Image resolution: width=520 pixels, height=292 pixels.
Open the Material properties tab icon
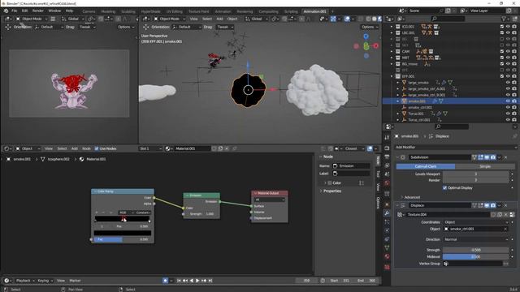387,256
